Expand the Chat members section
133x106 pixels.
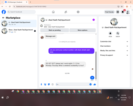(114, 46)
